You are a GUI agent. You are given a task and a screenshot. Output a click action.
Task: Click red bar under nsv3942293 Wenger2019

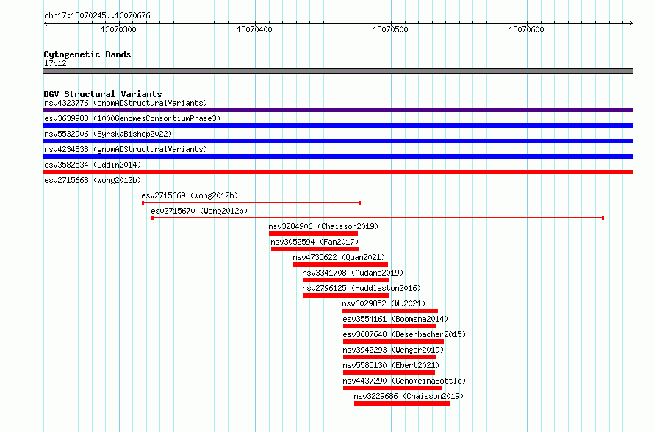pos(389,357)
